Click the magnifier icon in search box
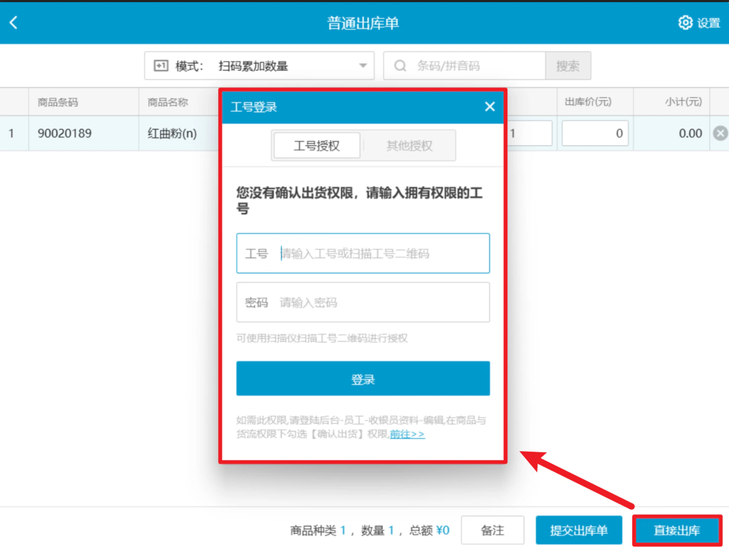Image resolution: width=729 pixels, height=547 pixels. (x=400, y=66)
